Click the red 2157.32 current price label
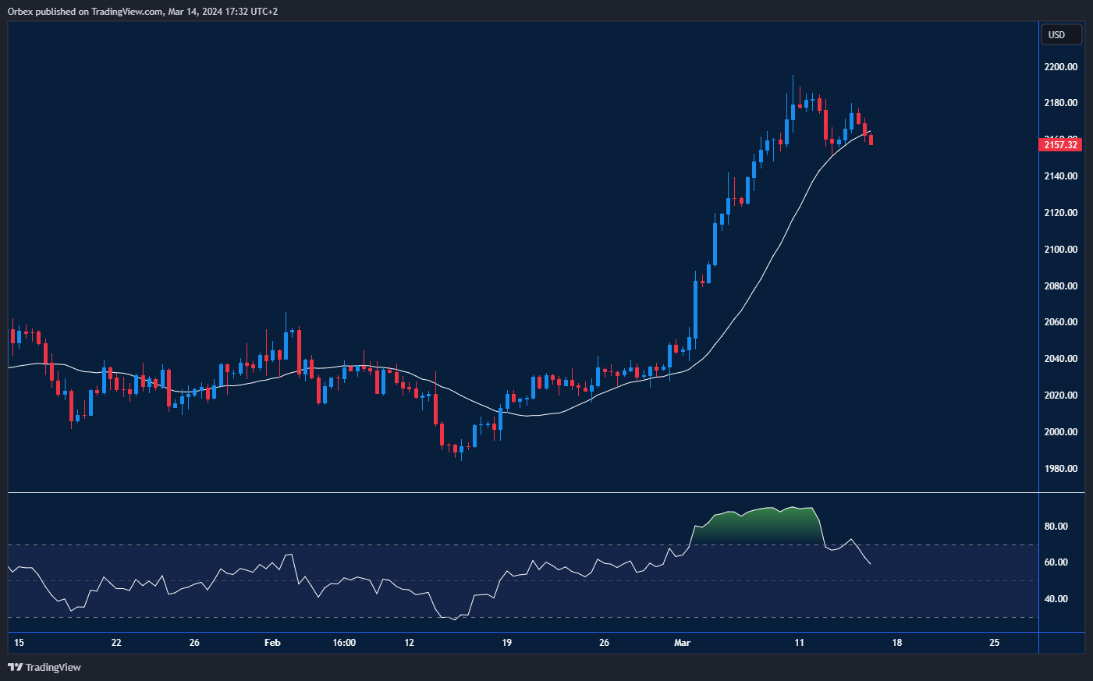 click(x=1060, y=144)
